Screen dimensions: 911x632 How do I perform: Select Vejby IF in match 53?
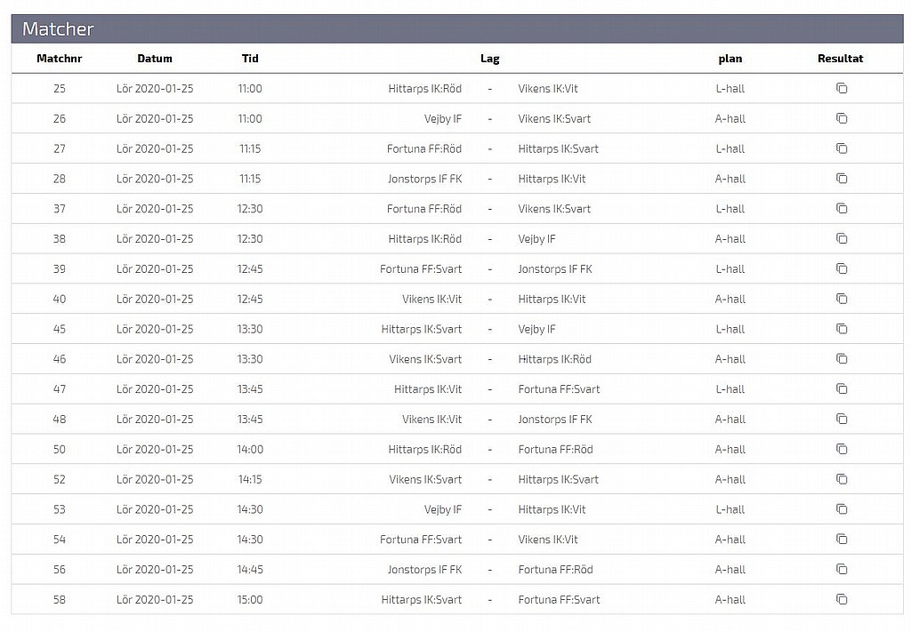(x=443, y=509)
